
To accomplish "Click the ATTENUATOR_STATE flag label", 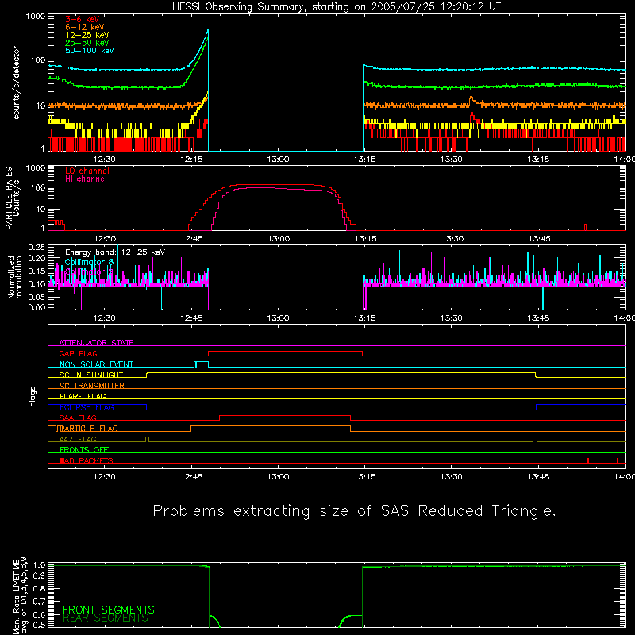I will [96, 343].
